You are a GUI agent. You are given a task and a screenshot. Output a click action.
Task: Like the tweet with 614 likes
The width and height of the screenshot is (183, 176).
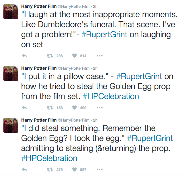pos(75,56)
